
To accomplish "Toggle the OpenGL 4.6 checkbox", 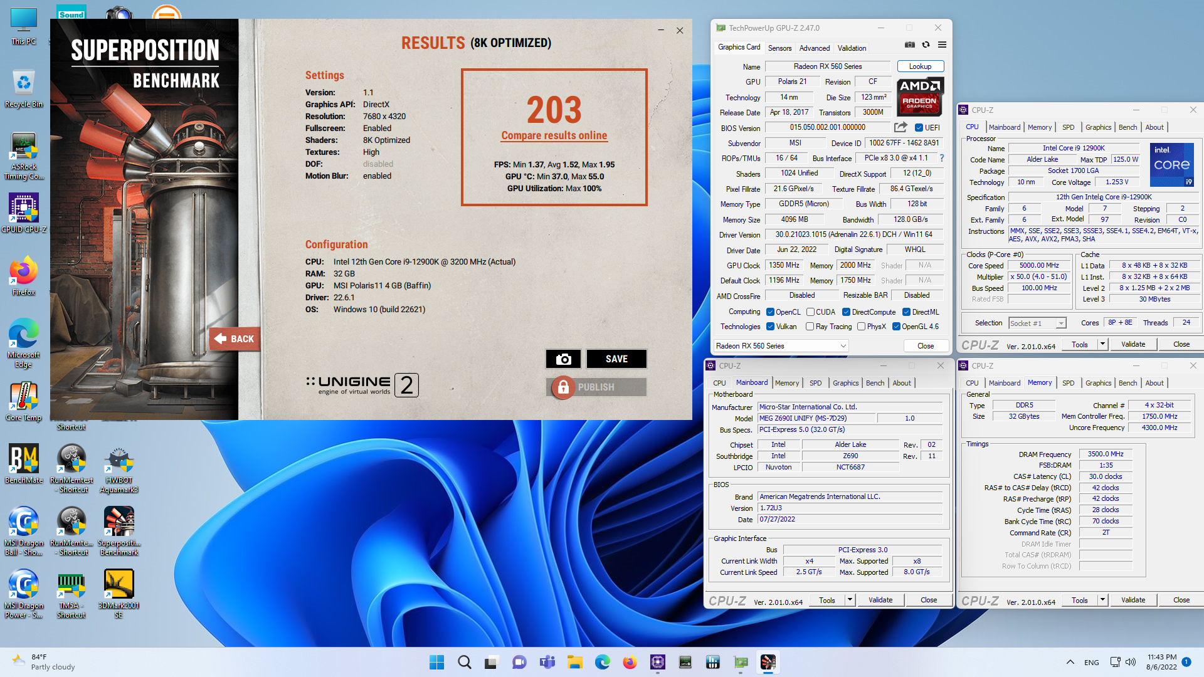I will click(x=896, y=327).
